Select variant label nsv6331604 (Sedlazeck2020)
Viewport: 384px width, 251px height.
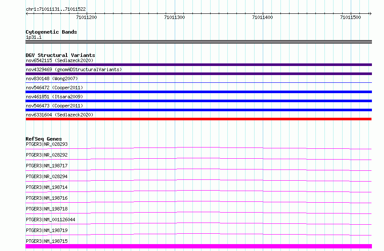pyautogui.click(x=60, y=115)
